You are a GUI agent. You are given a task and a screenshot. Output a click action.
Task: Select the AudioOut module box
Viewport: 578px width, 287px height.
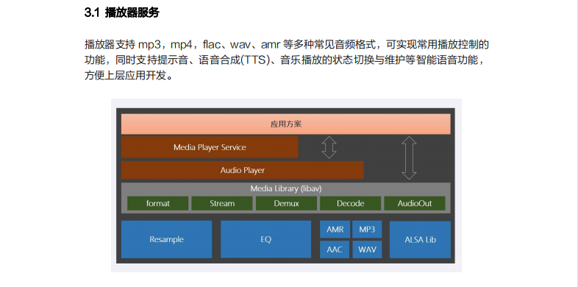click(x=414, y=203)
